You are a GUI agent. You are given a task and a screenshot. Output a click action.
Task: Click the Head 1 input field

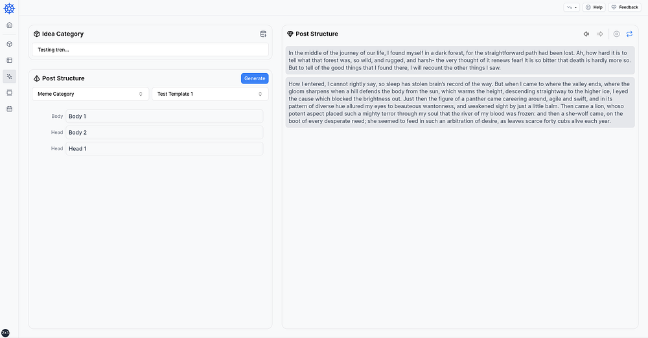tap(165, 149)
